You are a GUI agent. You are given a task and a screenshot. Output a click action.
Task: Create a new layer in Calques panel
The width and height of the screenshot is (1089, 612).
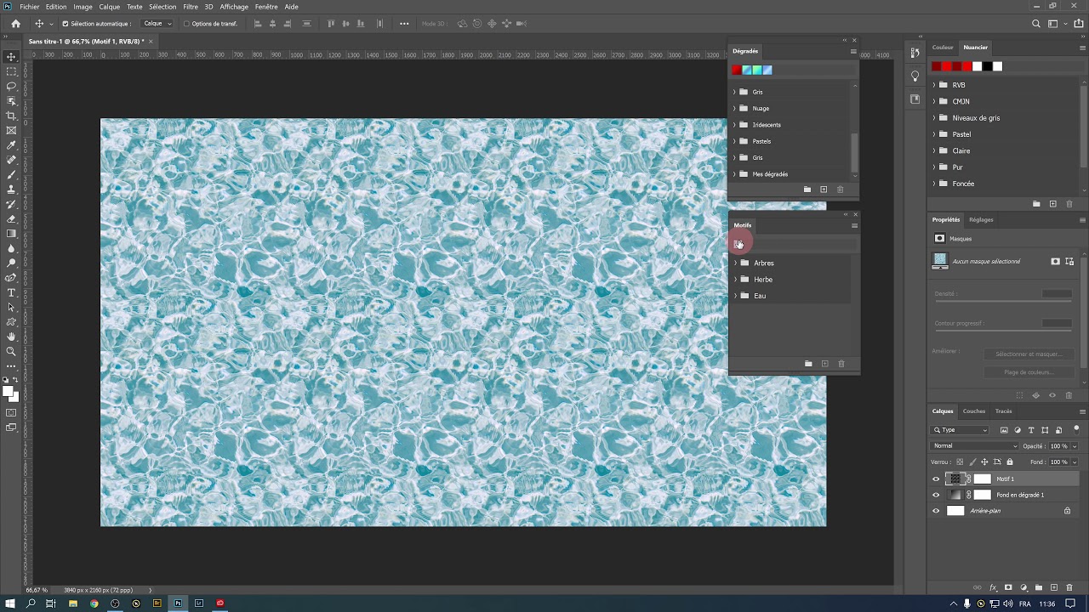click(1054, 587)
